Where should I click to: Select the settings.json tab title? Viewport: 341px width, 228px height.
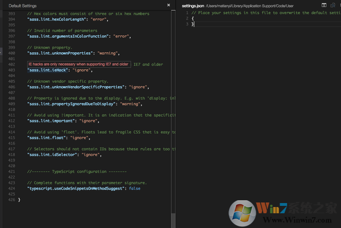(x=193, y=6)
